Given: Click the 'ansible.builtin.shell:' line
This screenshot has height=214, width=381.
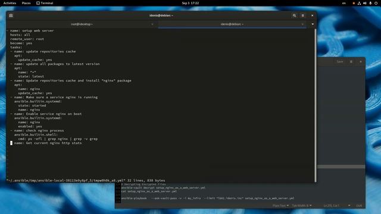Looking at the screenshot, I should [x=36, y=135].
